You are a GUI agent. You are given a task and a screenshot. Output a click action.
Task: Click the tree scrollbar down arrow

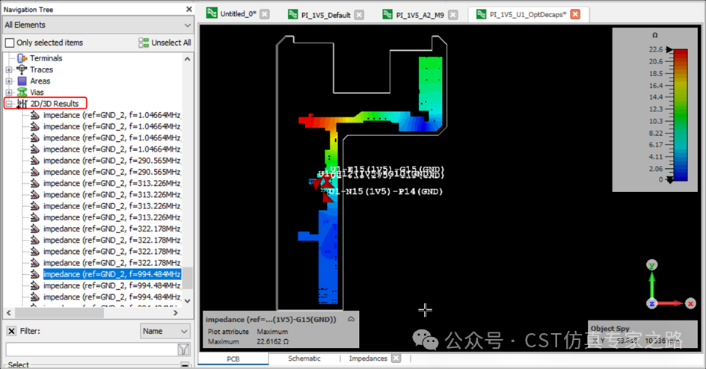coord(188,301)
